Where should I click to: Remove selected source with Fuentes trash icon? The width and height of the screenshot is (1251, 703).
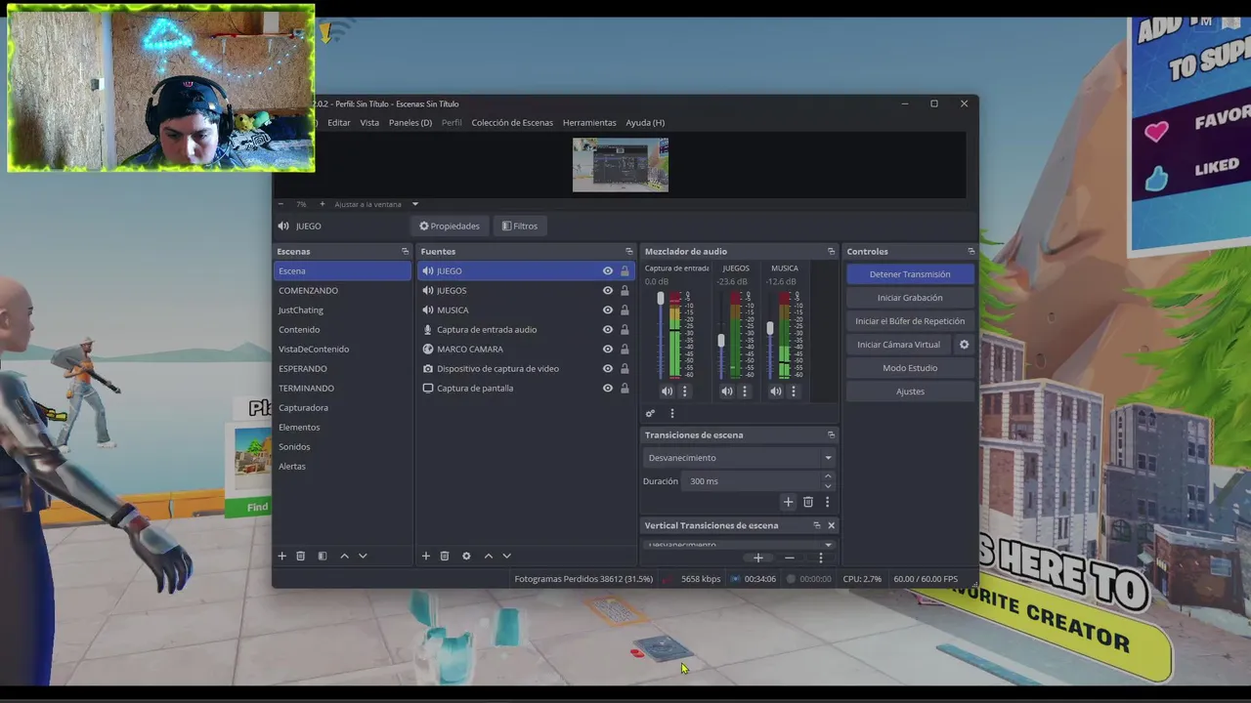[445, 556]
